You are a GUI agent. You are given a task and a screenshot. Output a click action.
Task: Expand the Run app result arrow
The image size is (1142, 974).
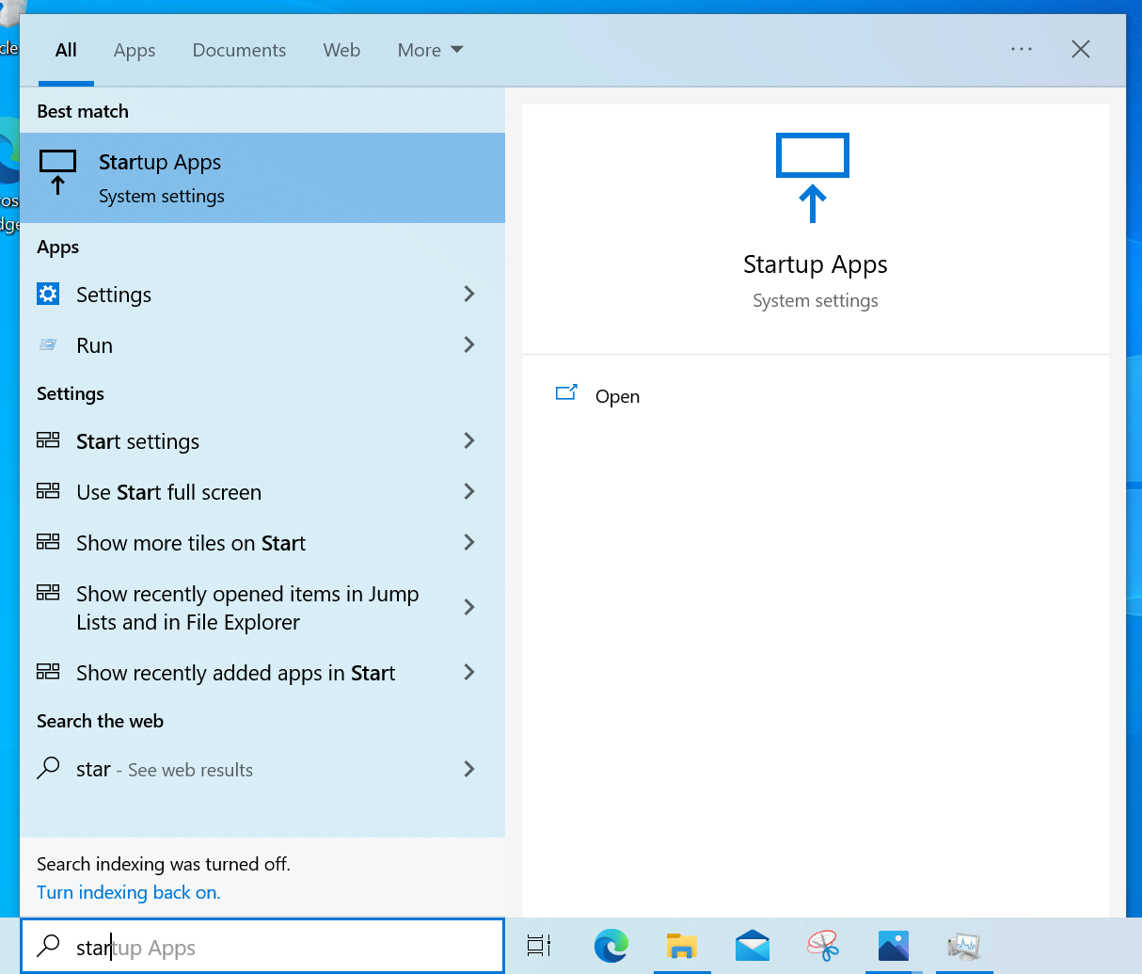(x=469, y=345)
